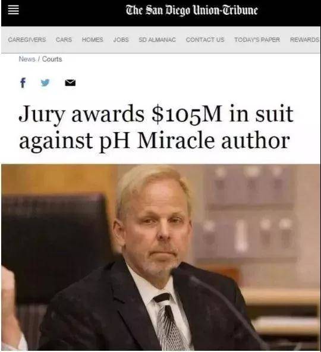Open the hamburger menu icon
Image resolution: width=321 pixels, height=352 pixels.
pos(13,10)
